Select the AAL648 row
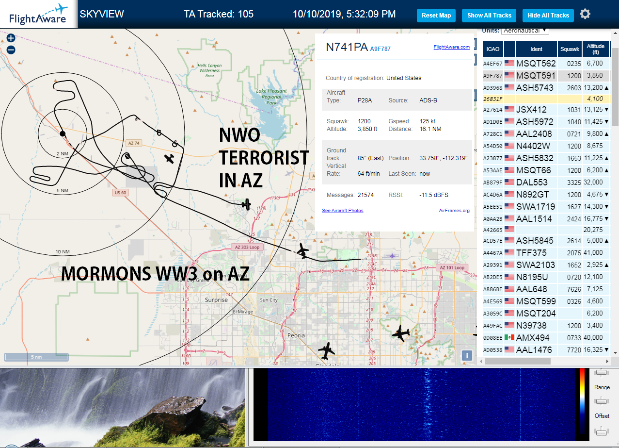 [546, 289]
